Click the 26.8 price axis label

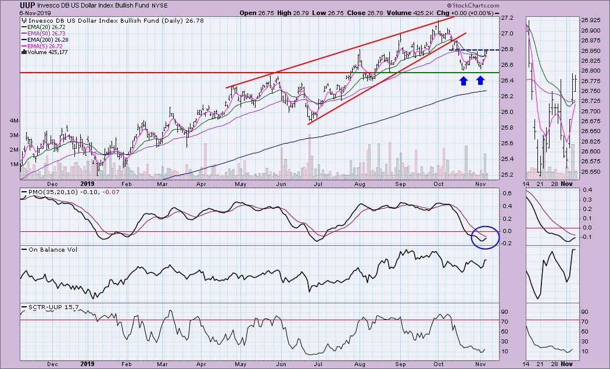(508, 49)
